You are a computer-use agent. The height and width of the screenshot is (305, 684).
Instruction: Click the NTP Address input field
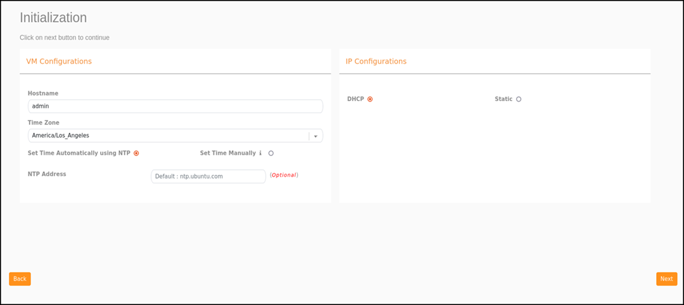pos(208,176)
